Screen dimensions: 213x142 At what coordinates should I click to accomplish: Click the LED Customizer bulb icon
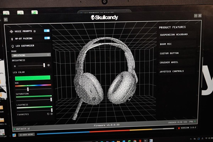[x=13, y=47]
